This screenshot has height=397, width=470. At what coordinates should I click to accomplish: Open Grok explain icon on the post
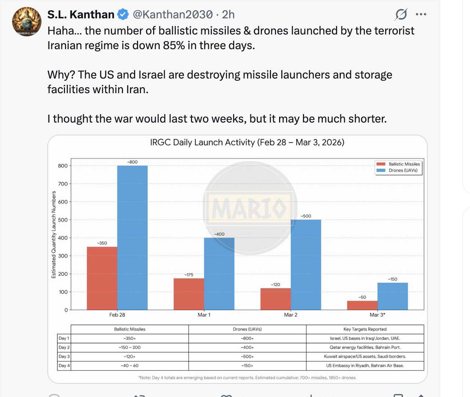click(x=401, y=15)
